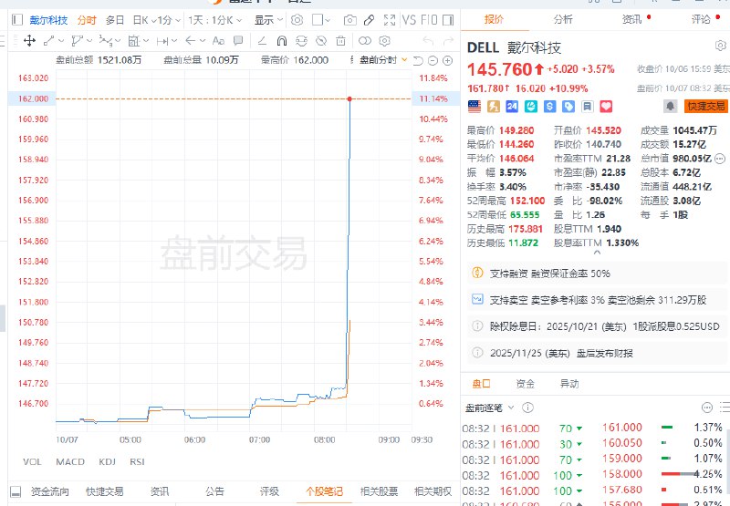This screenshot has width=730, height=506.
Task: Open the 个股笔记 bottom tab
Action: [324, 491]
